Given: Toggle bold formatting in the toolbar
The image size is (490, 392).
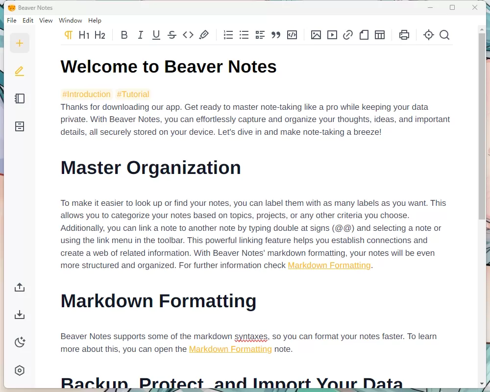Looking at the screenshot, I should 124,35.
